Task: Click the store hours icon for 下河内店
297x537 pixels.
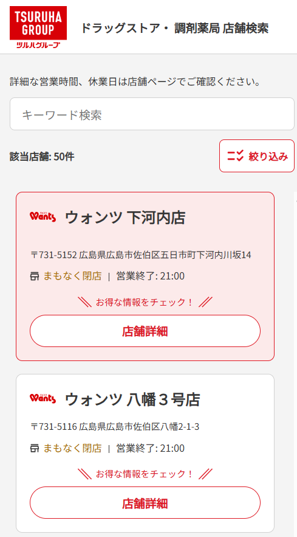Action: coord(35,276)
